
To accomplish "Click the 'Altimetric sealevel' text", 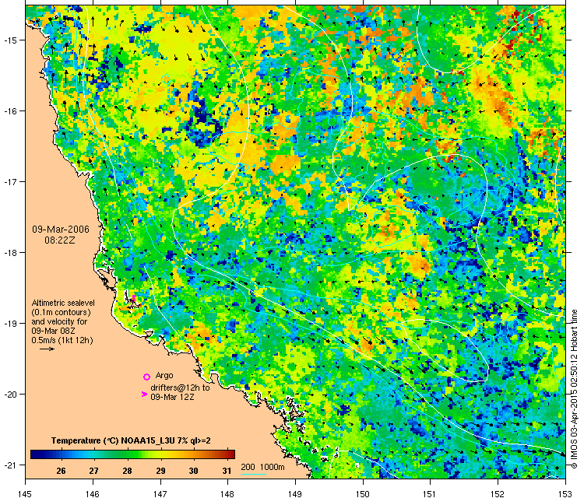I will (x=63, y=303).
